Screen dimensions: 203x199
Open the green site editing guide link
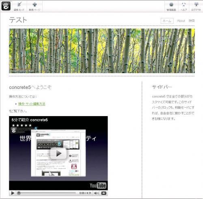click(32, 104)
